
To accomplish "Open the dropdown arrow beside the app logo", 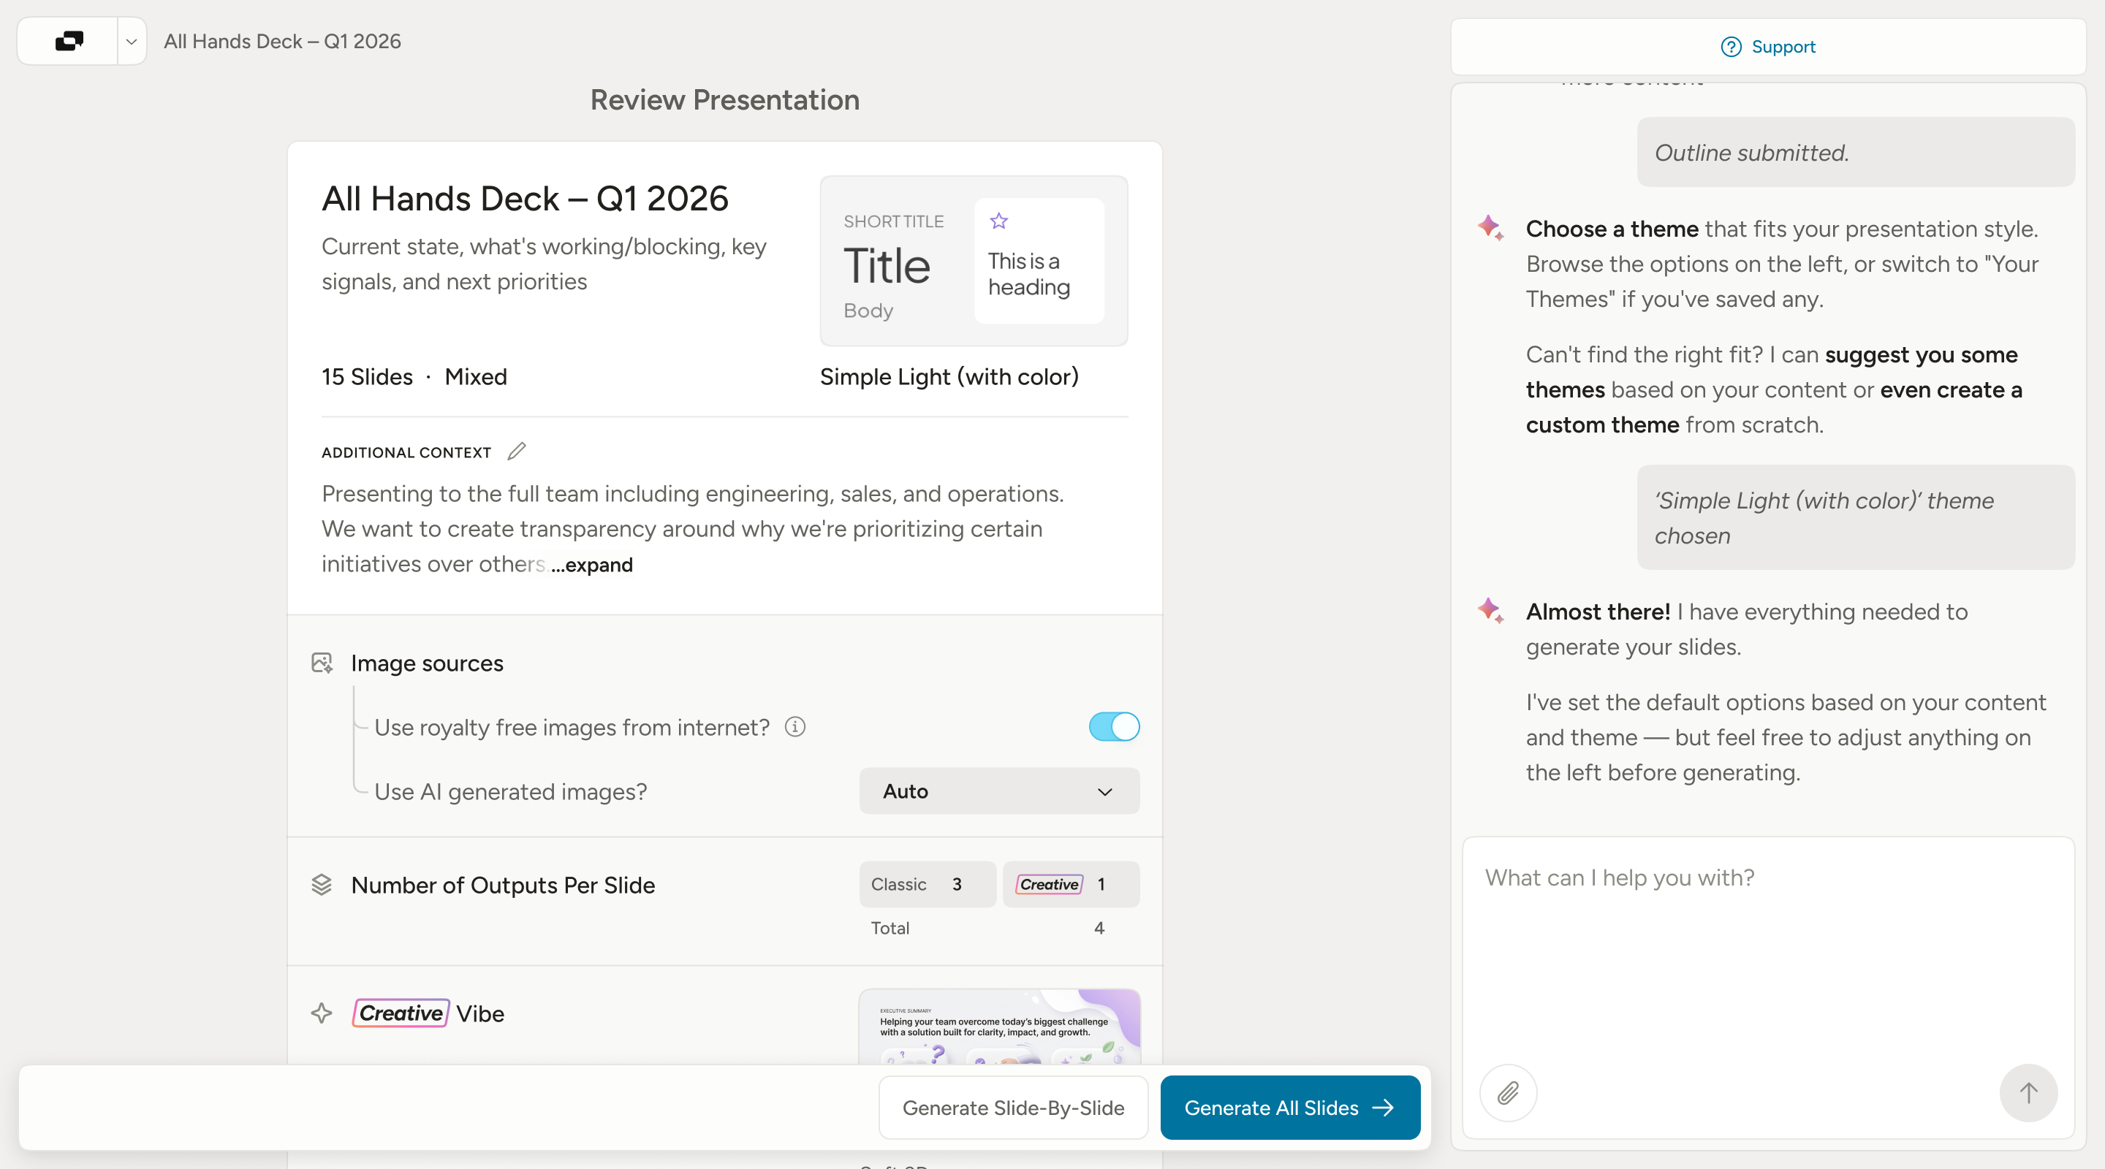I will (131, 42).
